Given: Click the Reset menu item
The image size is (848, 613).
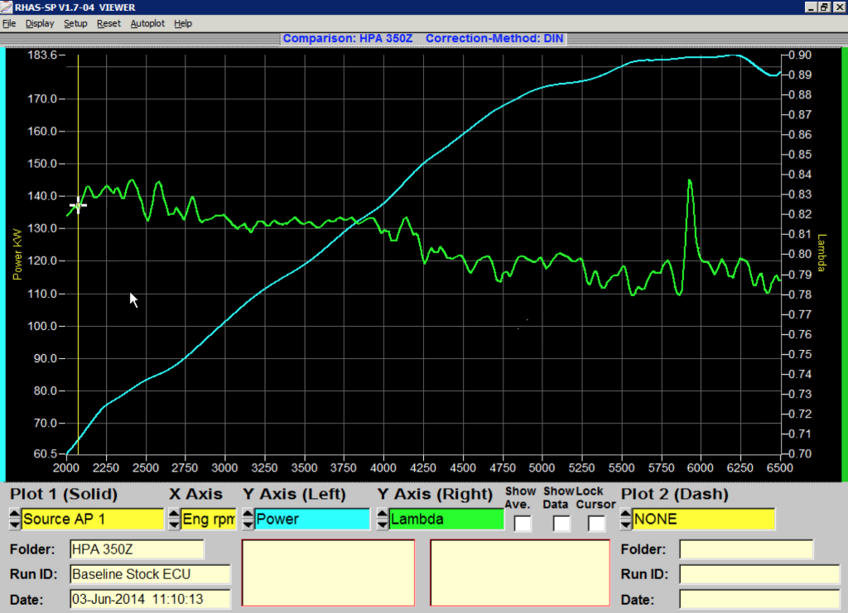Looking at the screenshot, I should click(x=109, y=23).
